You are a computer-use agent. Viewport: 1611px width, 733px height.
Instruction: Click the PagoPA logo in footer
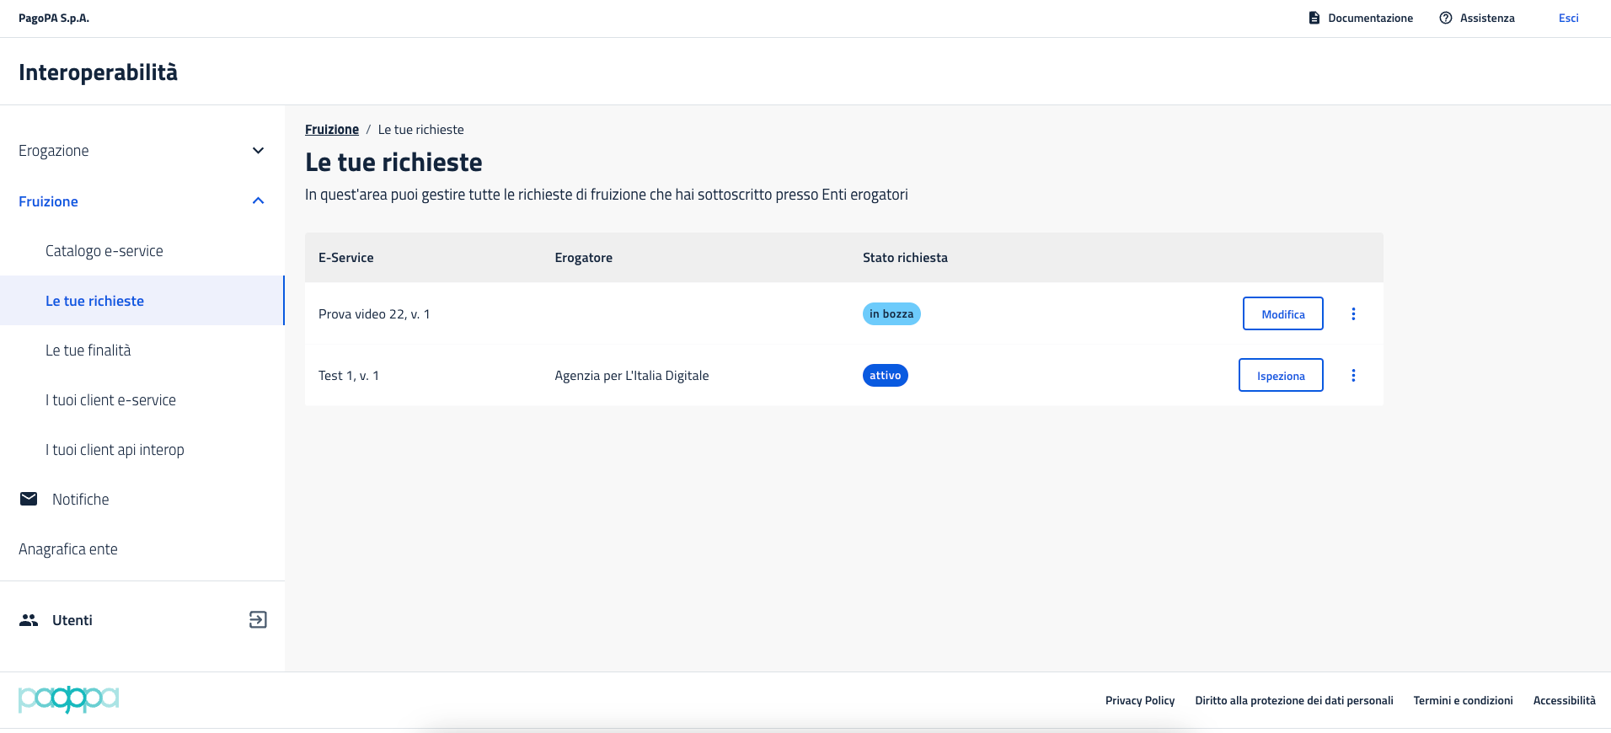pos(68,699)
